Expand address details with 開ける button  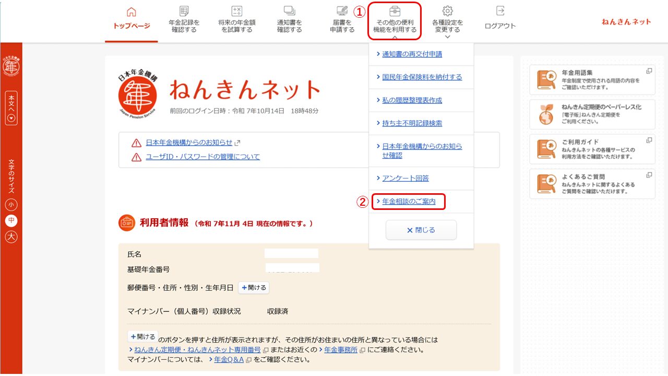(x=254, y=288)
